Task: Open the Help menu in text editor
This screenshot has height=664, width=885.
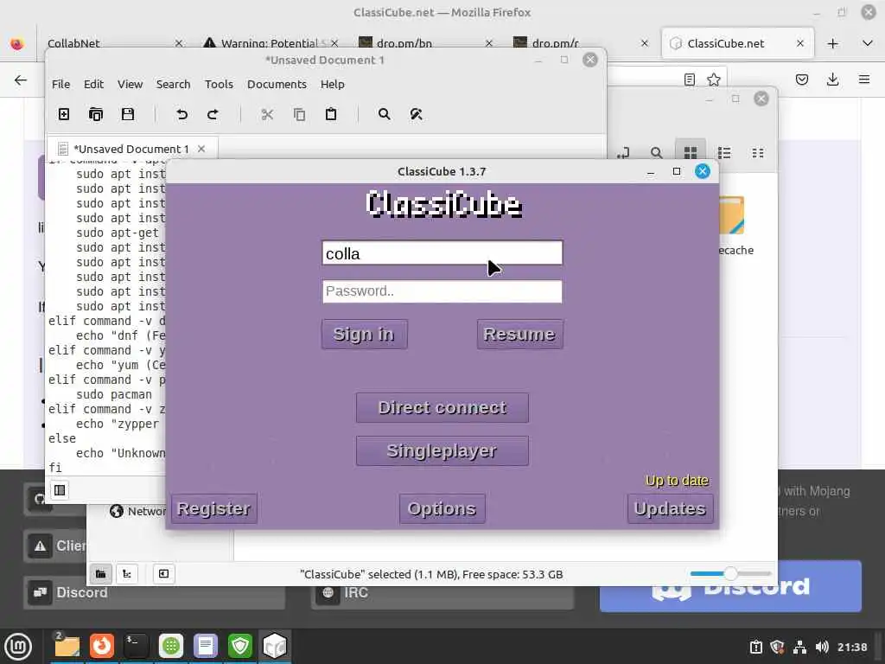Action: 333,84
